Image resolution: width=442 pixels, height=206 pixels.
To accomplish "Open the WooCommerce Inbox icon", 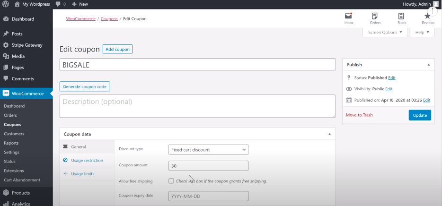I will point(348,17).
